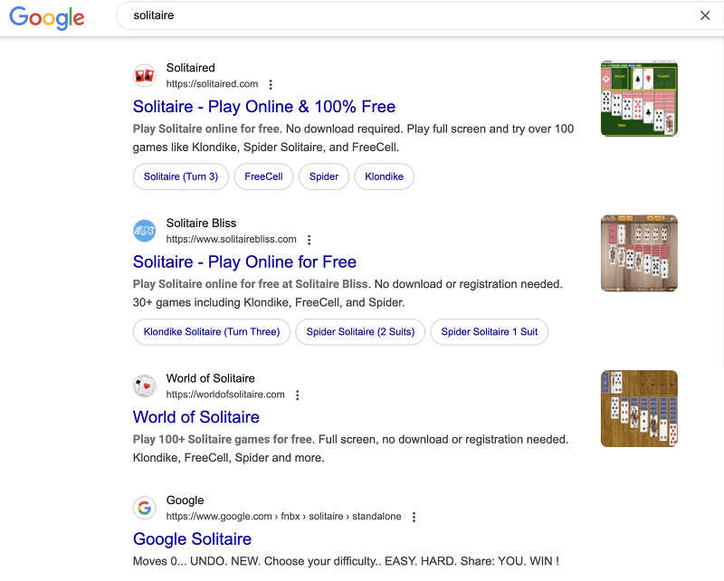Click https://solitaired.com URL text
Screen dimensions: 724x581
tap(212, 84)
